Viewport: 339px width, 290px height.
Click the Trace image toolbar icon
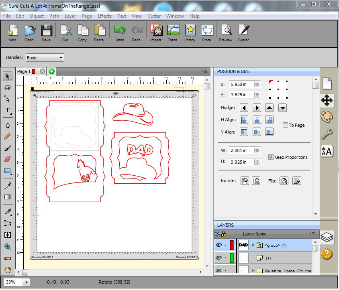[x=172, y=33]
